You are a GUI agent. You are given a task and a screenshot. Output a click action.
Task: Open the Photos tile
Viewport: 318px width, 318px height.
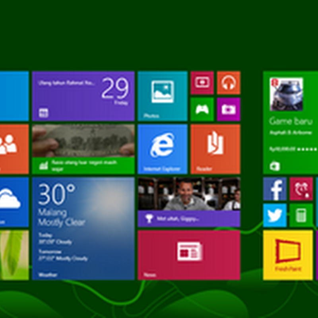point(163,96)
